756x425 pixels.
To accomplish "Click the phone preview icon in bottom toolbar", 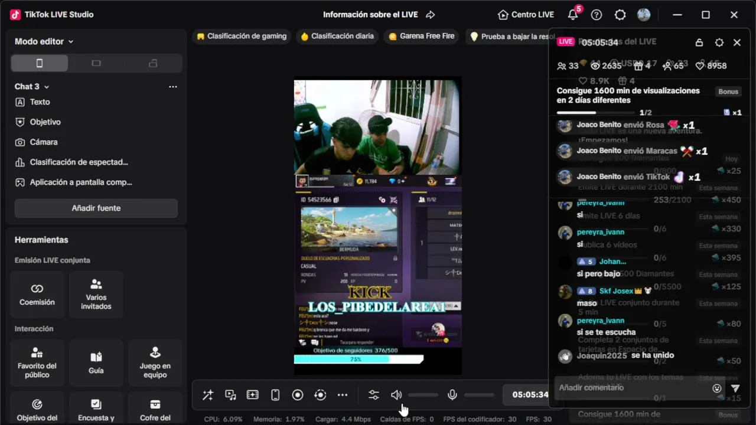I will coord(275,395).
